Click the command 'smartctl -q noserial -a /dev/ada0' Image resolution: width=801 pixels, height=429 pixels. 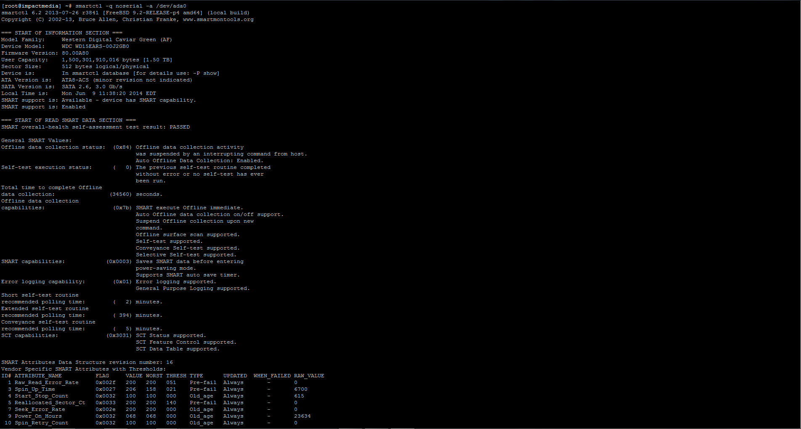click(131, 6)
